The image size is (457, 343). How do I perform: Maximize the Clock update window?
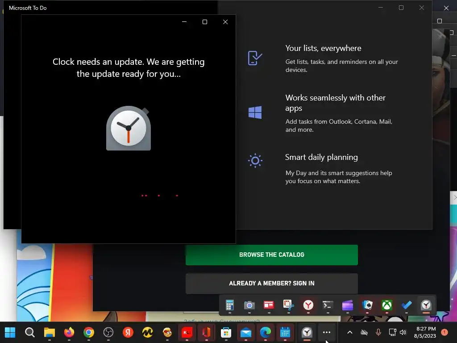(x=205, y=22)
